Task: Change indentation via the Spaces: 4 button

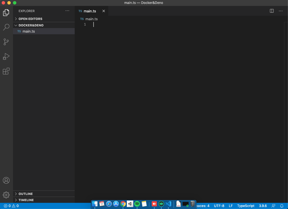Action: pos(203,206)
